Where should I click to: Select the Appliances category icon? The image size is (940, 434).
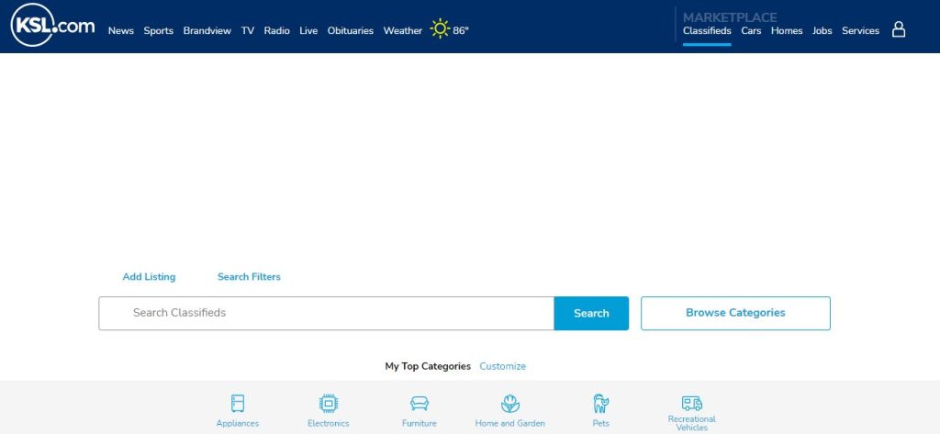238,404
